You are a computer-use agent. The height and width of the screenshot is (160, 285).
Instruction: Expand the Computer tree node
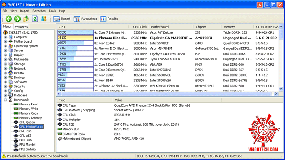(x=6, y=37)
